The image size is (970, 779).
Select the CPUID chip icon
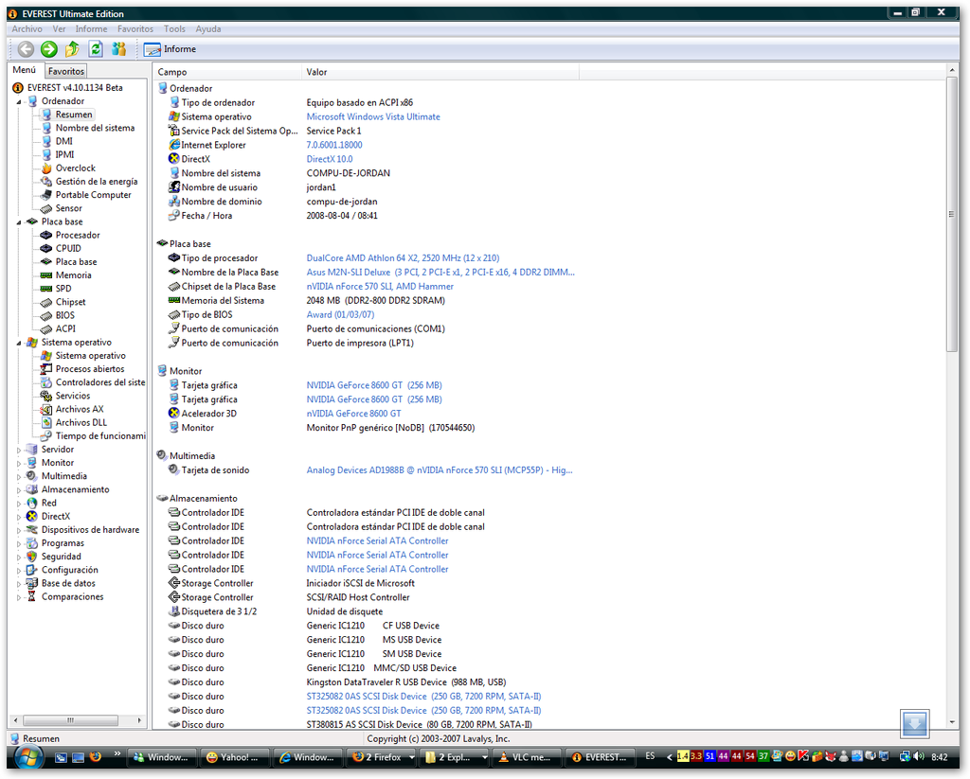[46, 249]
